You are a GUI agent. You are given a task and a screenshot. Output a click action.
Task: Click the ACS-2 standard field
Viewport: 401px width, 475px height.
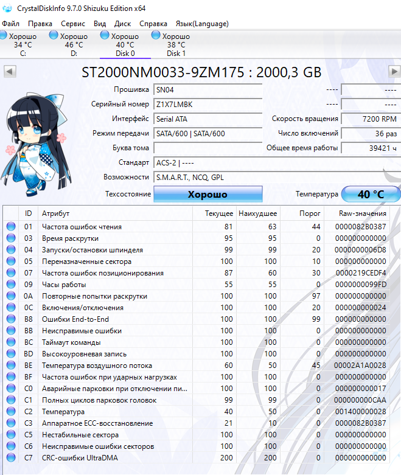(277, 162)
